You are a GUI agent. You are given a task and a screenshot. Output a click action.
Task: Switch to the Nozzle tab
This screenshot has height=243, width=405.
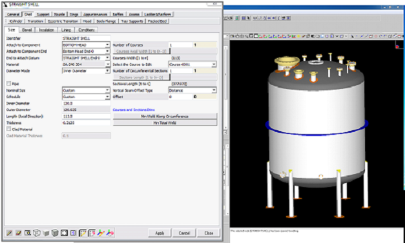[59, 14]
